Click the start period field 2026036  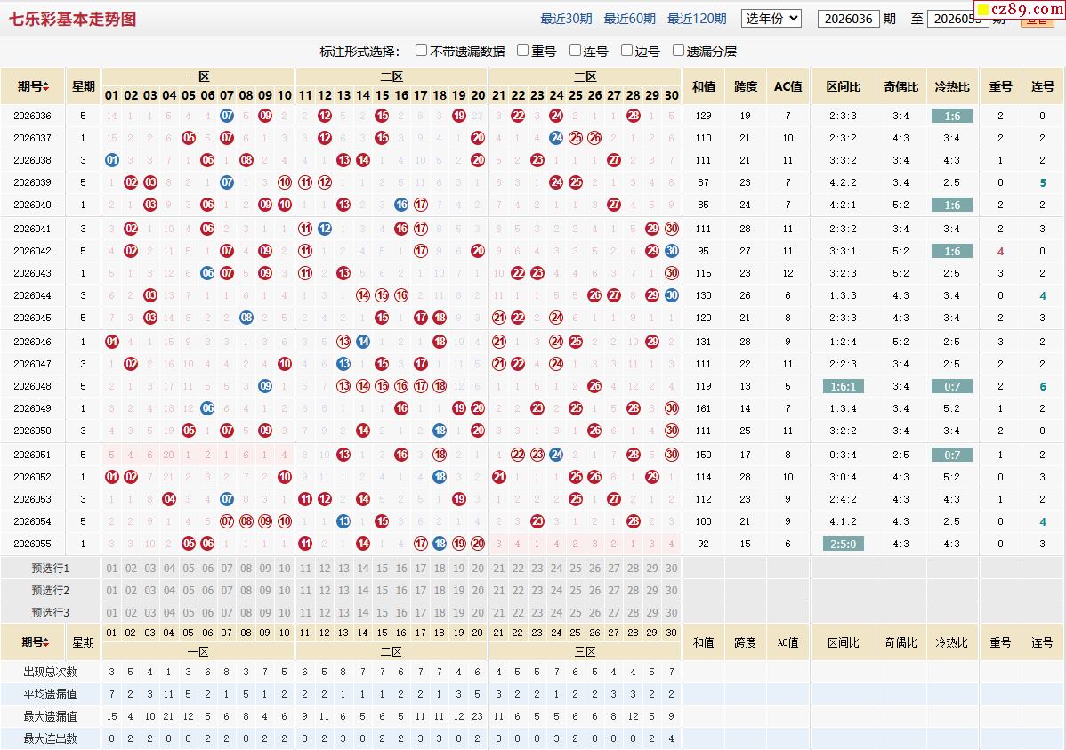pos(849,19)
